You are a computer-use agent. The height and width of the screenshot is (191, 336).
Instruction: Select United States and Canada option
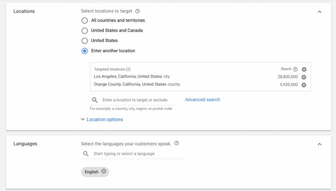[84, 30]
